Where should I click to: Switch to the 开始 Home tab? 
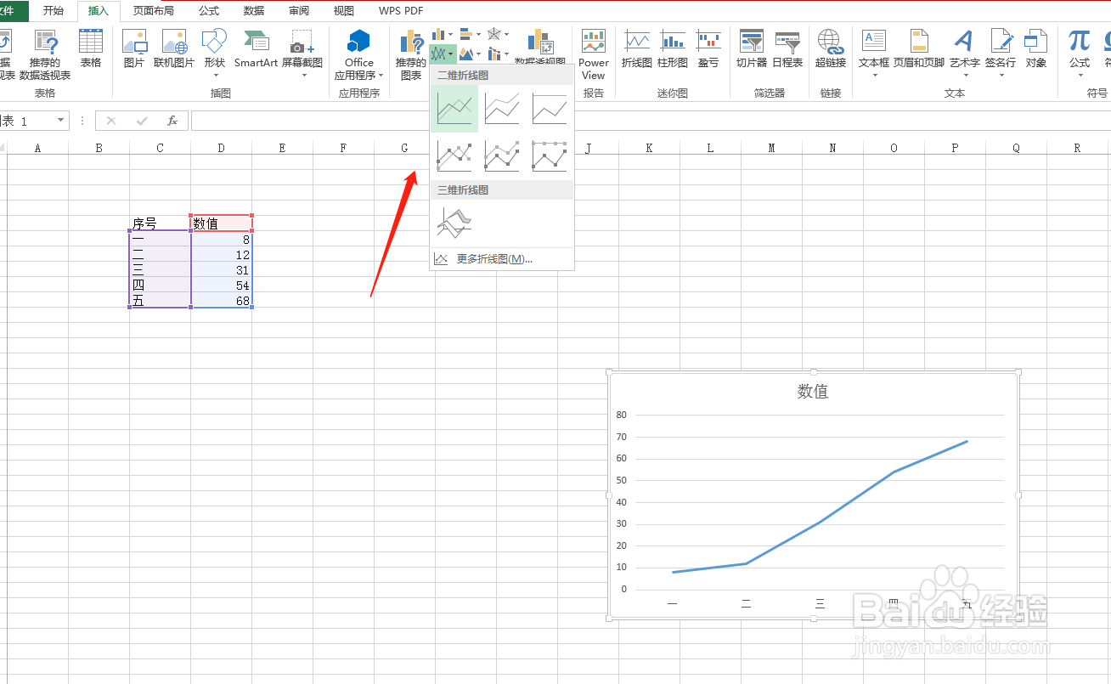tap(54, 11)
